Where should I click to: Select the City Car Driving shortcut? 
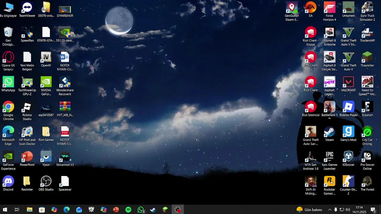click(367, 136)
